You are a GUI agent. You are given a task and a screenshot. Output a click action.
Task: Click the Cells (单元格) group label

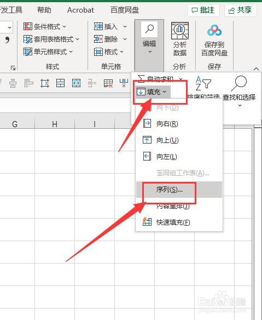tap(111, 66)
